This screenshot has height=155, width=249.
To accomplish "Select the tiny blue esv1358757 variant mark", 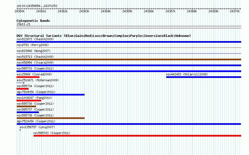I will point(20,130).
